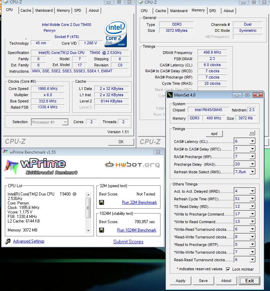This screenshot has width=270, height=291.
Task: Click the floppy save icon under 32M speed test
Action: tap(102, 202)
